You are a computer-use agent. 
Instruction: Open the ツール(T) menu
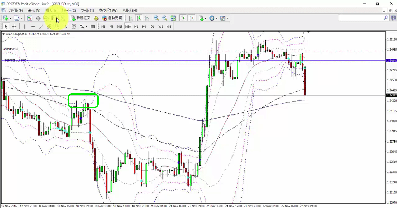(x=87, y=10)
